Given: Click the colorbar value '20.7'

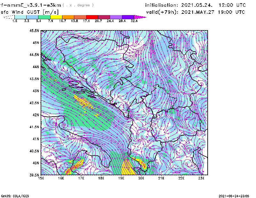Looking at the screenshot, I should 98,21.
